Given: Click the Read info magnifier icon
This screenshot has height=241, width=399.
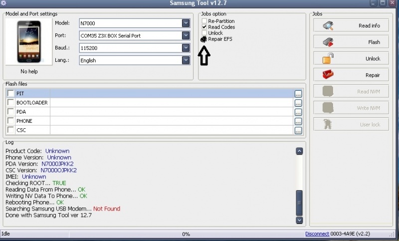Looking at the screenshot, I should click(328, 26).
